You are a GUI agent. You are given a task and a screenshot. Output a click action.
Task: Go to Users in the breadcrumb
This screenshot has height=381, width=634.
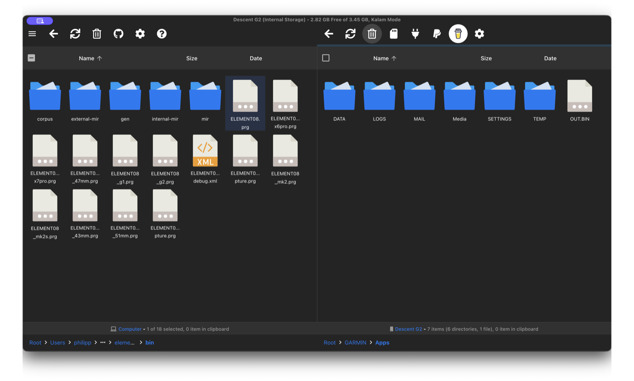click(x=58, y=343)
